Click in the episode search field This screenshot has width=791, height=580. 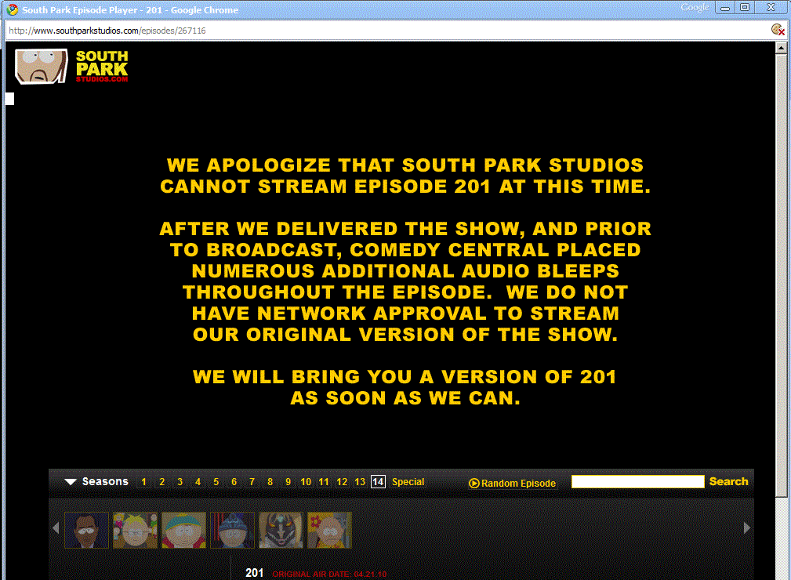[x=637, y=482]
